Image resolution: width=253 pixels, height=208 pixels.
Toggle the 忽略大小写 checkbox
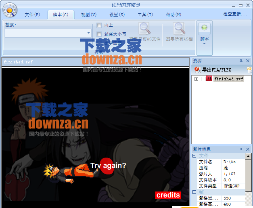tap(99, 34)
